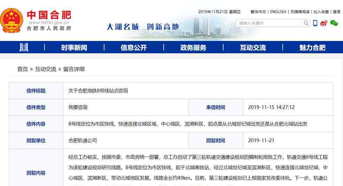Screen dimensions: 343x186
Task: Open the 信息公开 menu
Action: click(134, 48)
